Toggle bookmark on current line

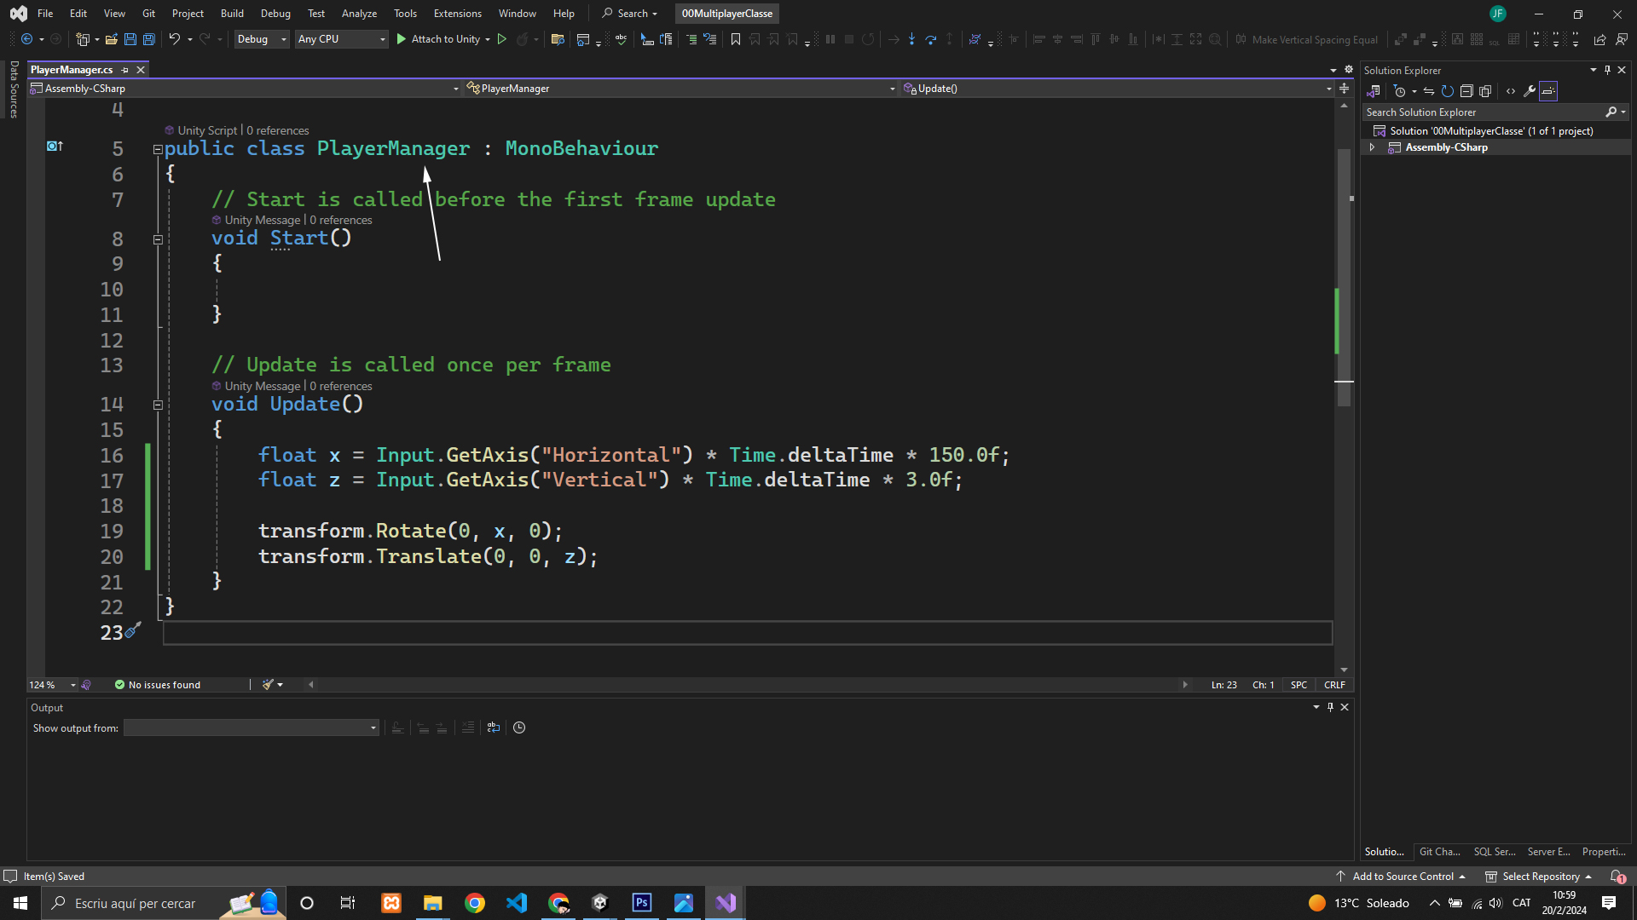735,39
